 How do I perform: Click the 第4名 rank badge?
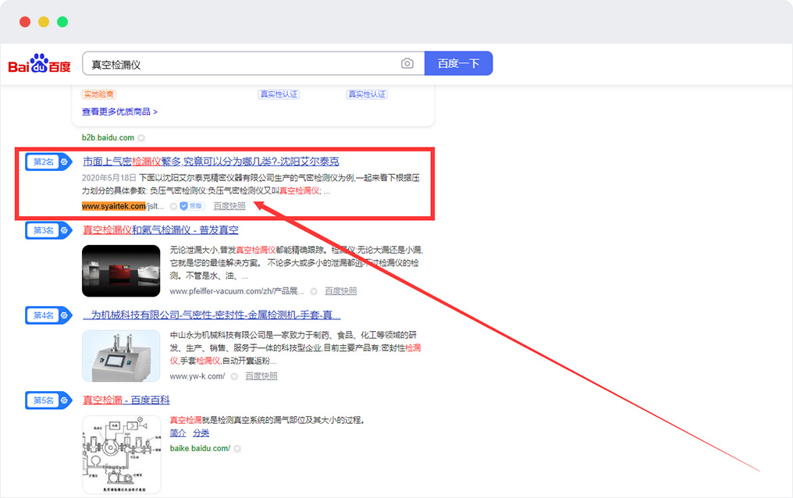click(x=48, y=315)
